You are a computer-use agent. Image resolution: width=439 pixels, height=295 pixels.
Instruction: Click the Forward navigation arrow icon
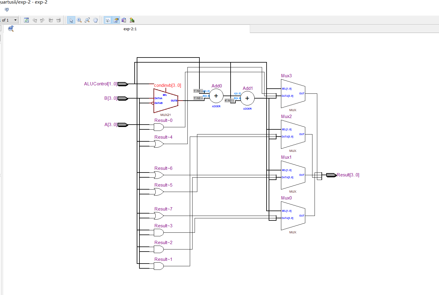coord(42,20)
